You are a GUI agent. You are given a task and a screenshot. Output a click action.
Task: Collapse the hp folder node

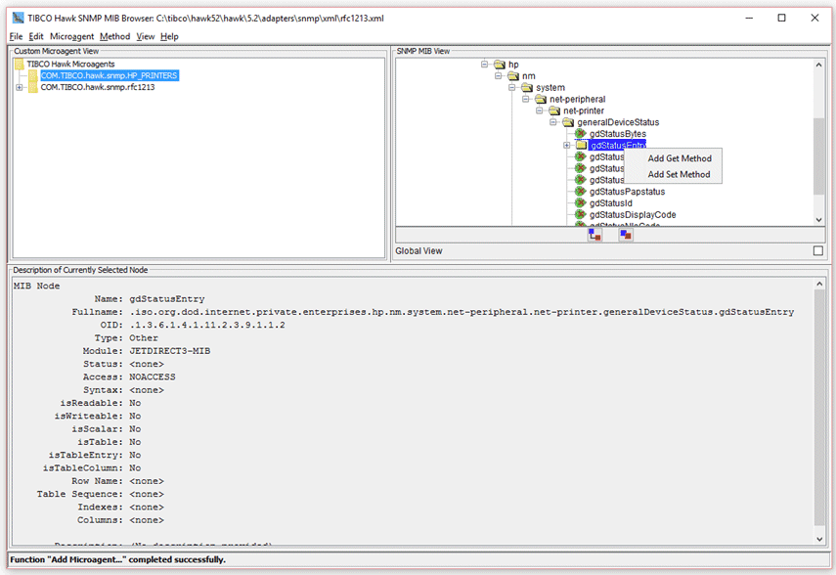pos(485,65)
